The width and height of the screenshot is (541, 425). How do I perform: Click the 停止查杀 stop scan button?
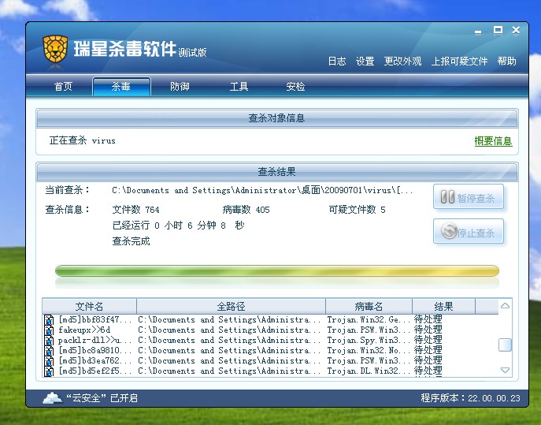coord(469,232)
